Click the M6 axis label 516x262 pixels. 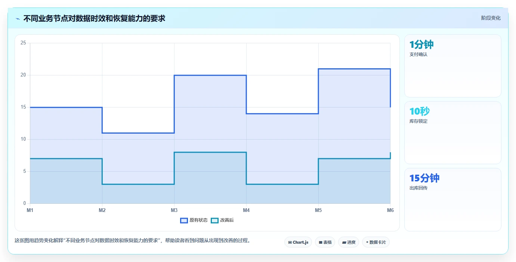(390, 210)
